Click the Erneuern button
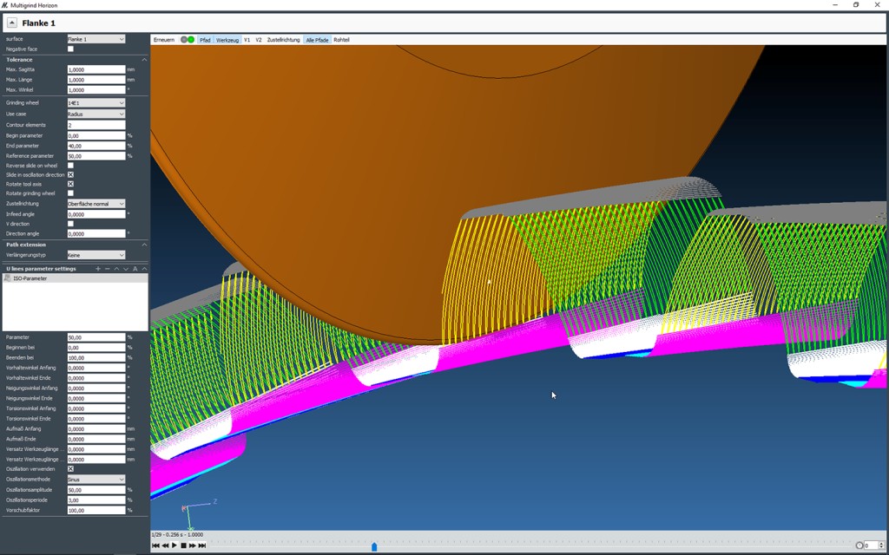The image size is (889, 555). (164, 40)
